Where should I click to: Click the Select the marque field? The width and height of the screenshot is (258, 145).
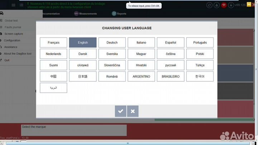tap(74, 130)
